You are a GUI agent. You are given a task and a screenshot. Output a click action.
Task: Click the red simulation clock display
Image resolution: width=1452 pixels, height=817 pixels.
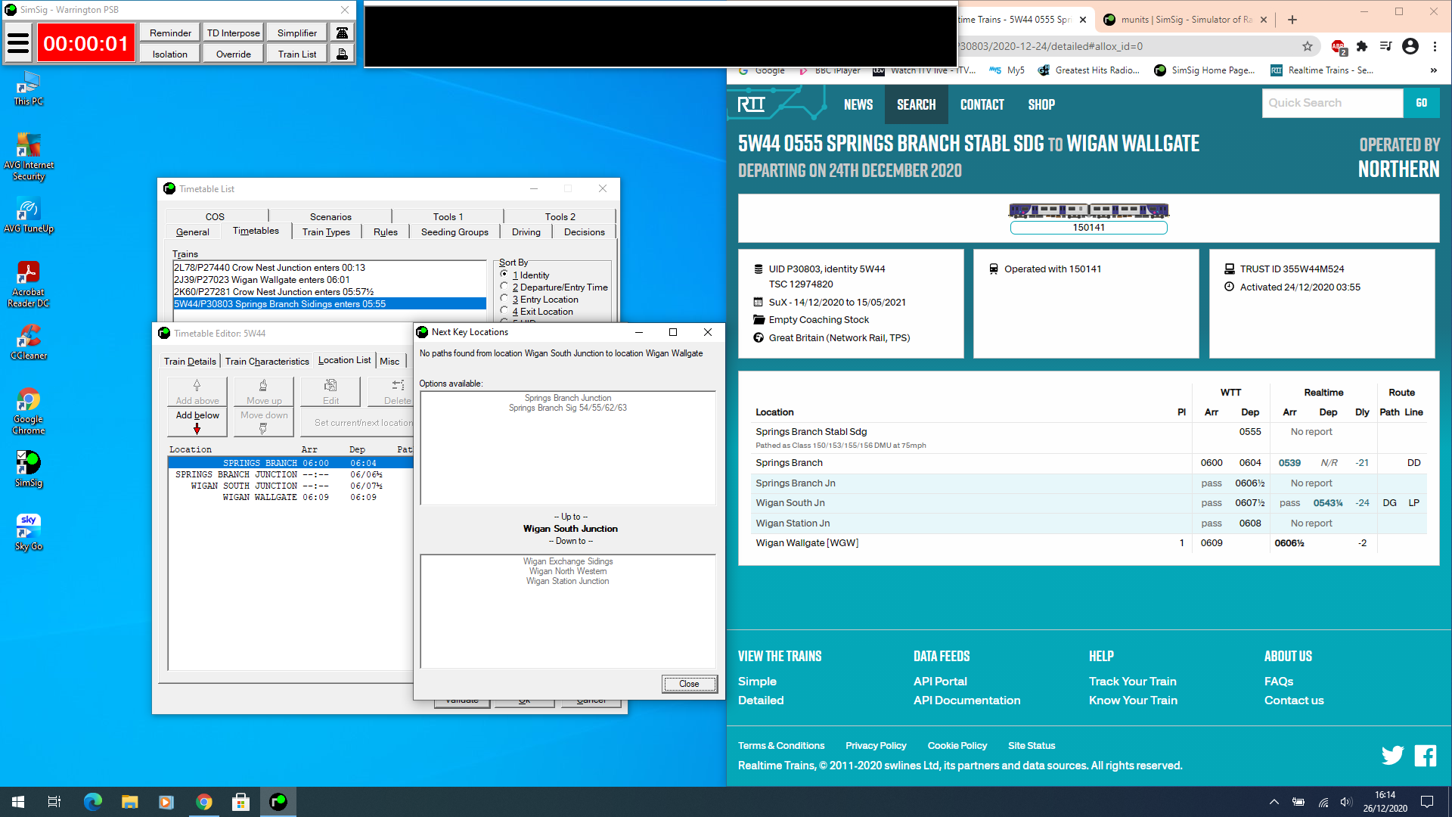pos(86,43)
